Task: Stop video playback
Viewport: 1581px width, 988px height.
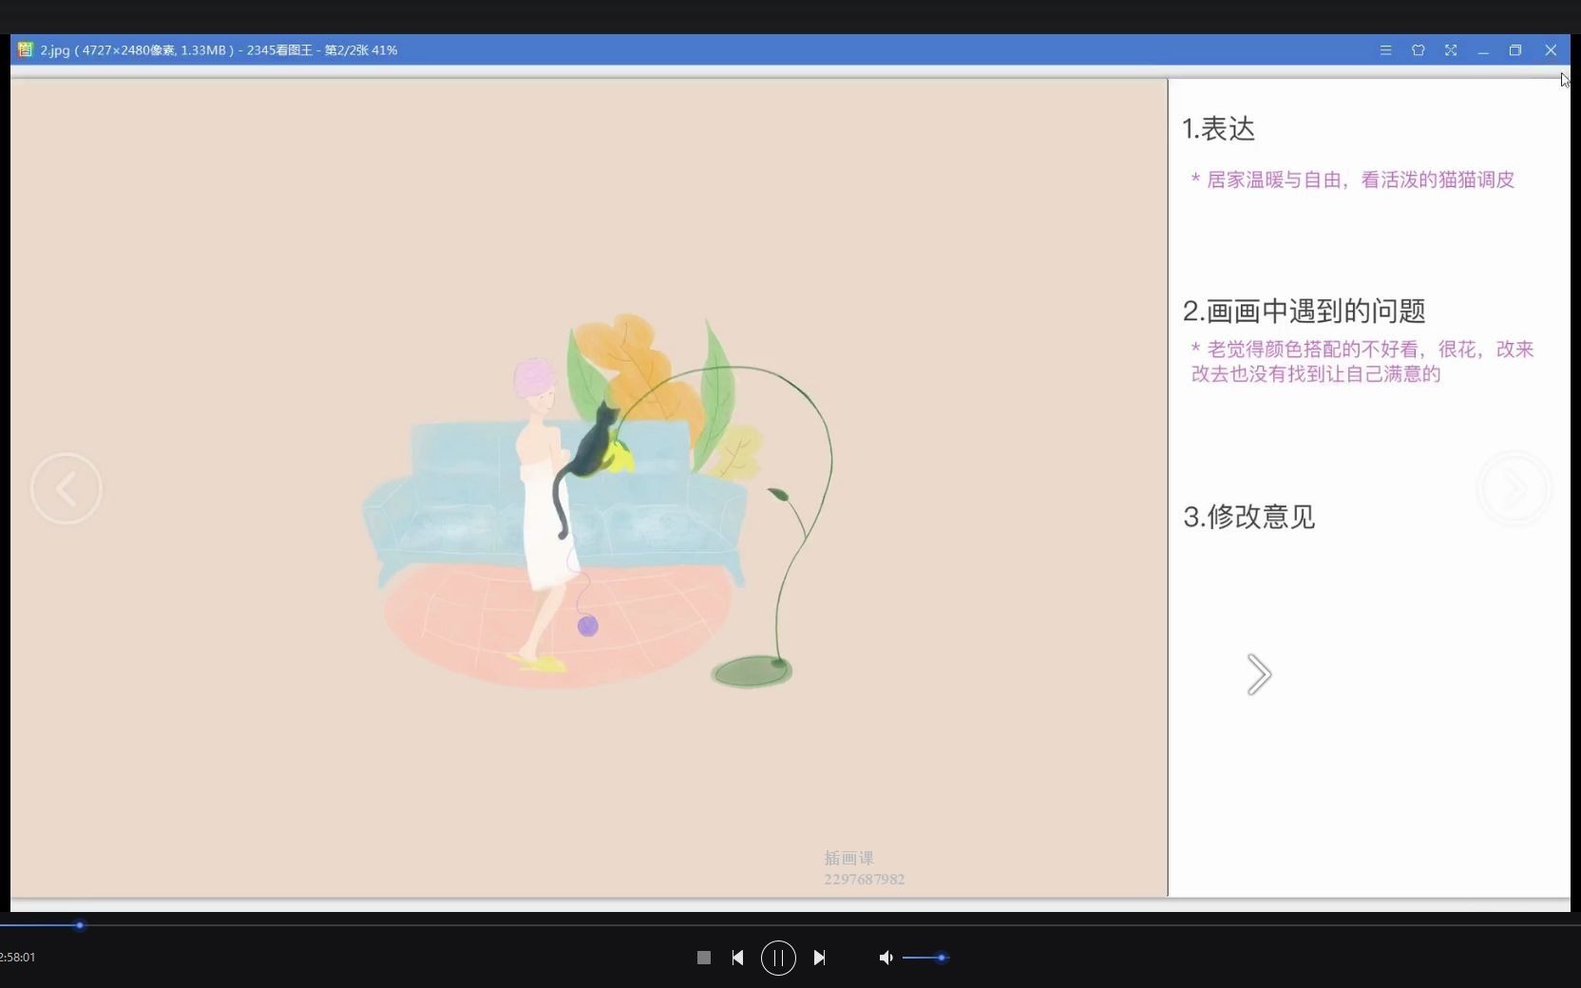Action: pyautogui.click(x=703, y=958)
